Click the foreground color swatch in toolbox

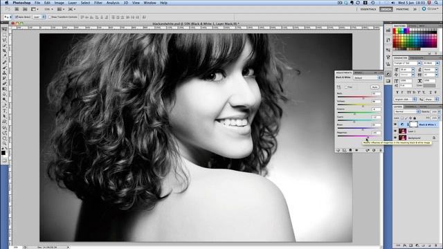pos(3,153)
